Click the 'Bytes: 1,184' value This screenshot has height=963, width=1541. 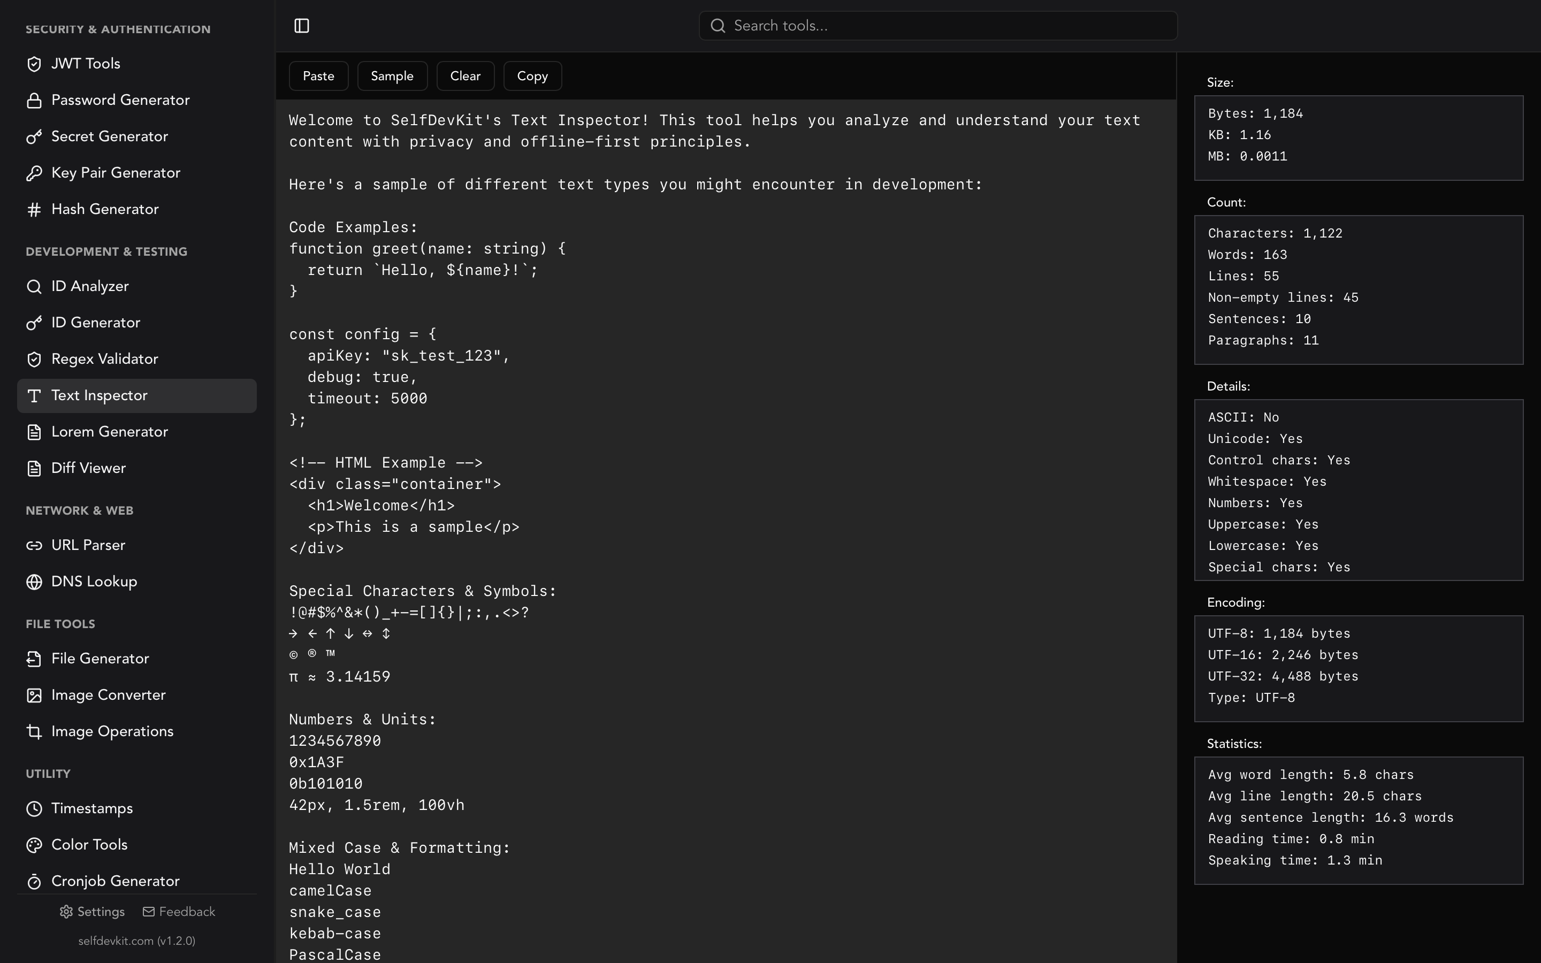click(1256, 113)
